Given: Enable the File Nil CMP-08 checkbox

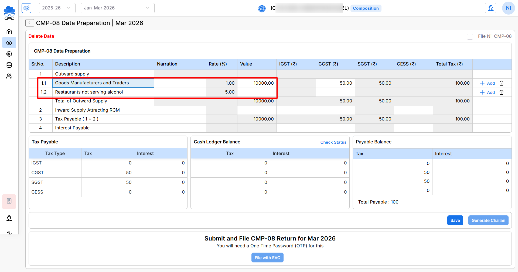Looking at the screenshot, I should pos(470,36).
